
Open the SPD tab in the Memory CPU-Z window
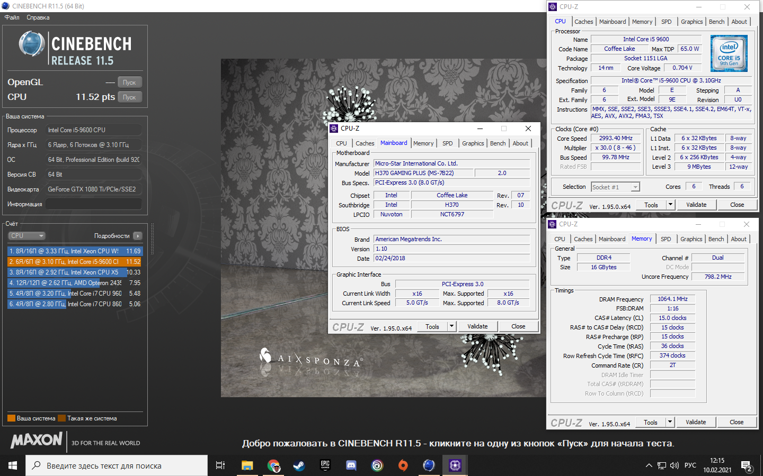(666, 239)
